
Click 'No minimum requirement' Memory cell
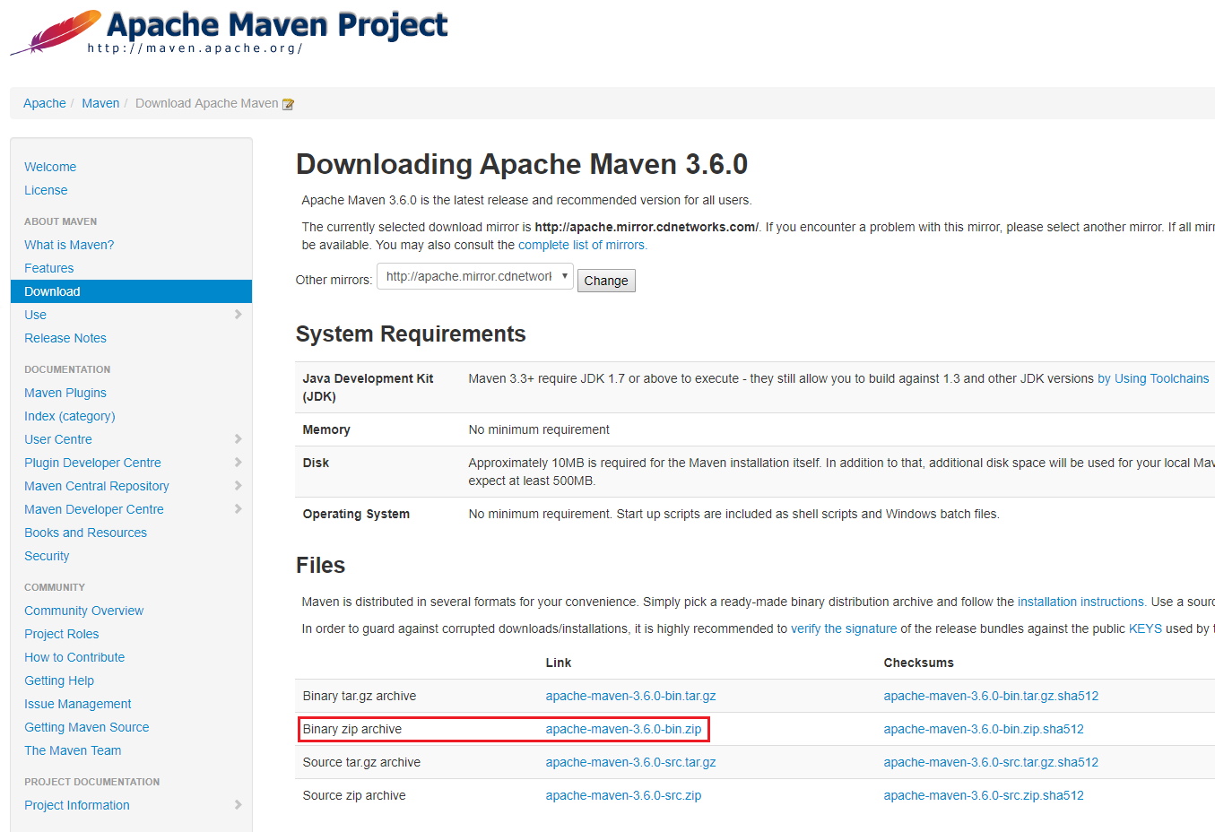[x=539, y=429]
